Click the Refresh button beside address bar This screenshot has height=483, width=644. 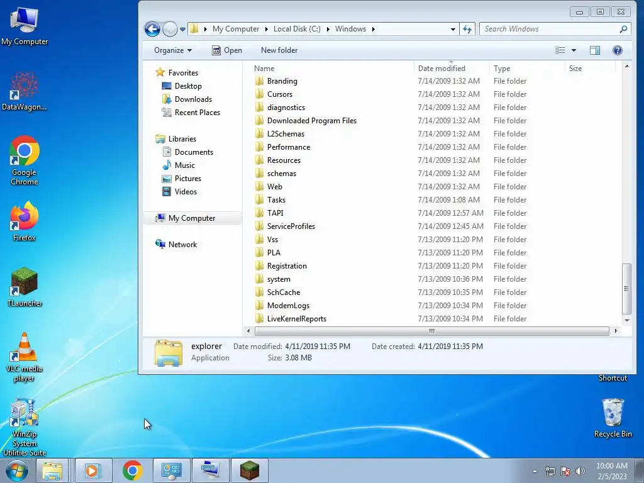[x=467, y=29]
